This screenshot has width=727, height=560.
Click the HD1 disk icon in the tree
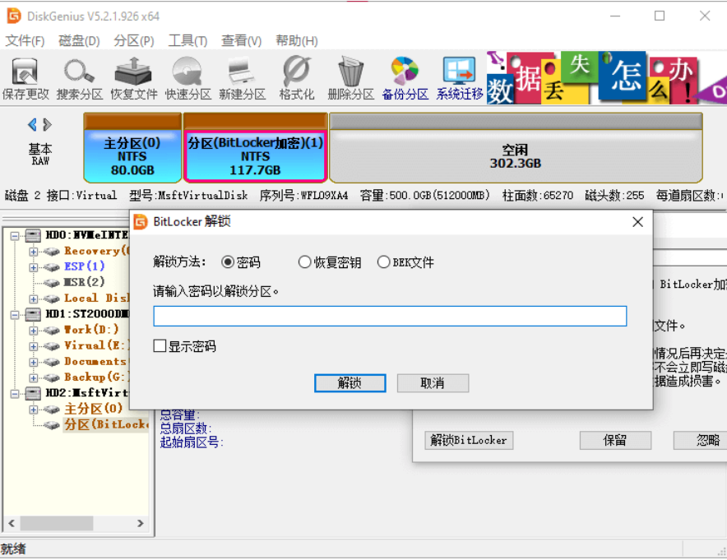[x=32, y=314]
